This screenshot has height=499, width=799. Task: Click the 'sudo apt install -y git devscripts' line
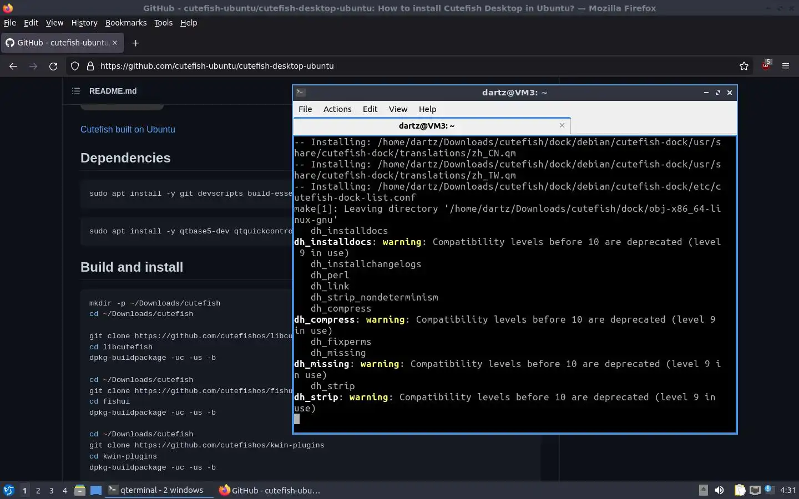click(x=191, y=194)
